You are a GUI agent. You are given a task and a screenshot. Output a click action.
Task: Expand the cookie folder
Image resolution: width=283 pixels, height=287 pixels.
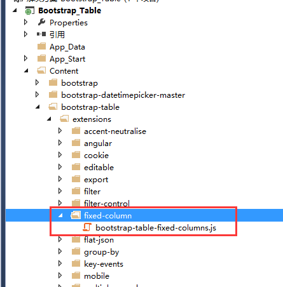[60, 155]
